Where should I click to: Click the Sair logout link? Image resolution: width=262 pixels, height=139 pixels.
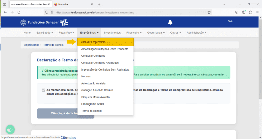pos(230,21)
